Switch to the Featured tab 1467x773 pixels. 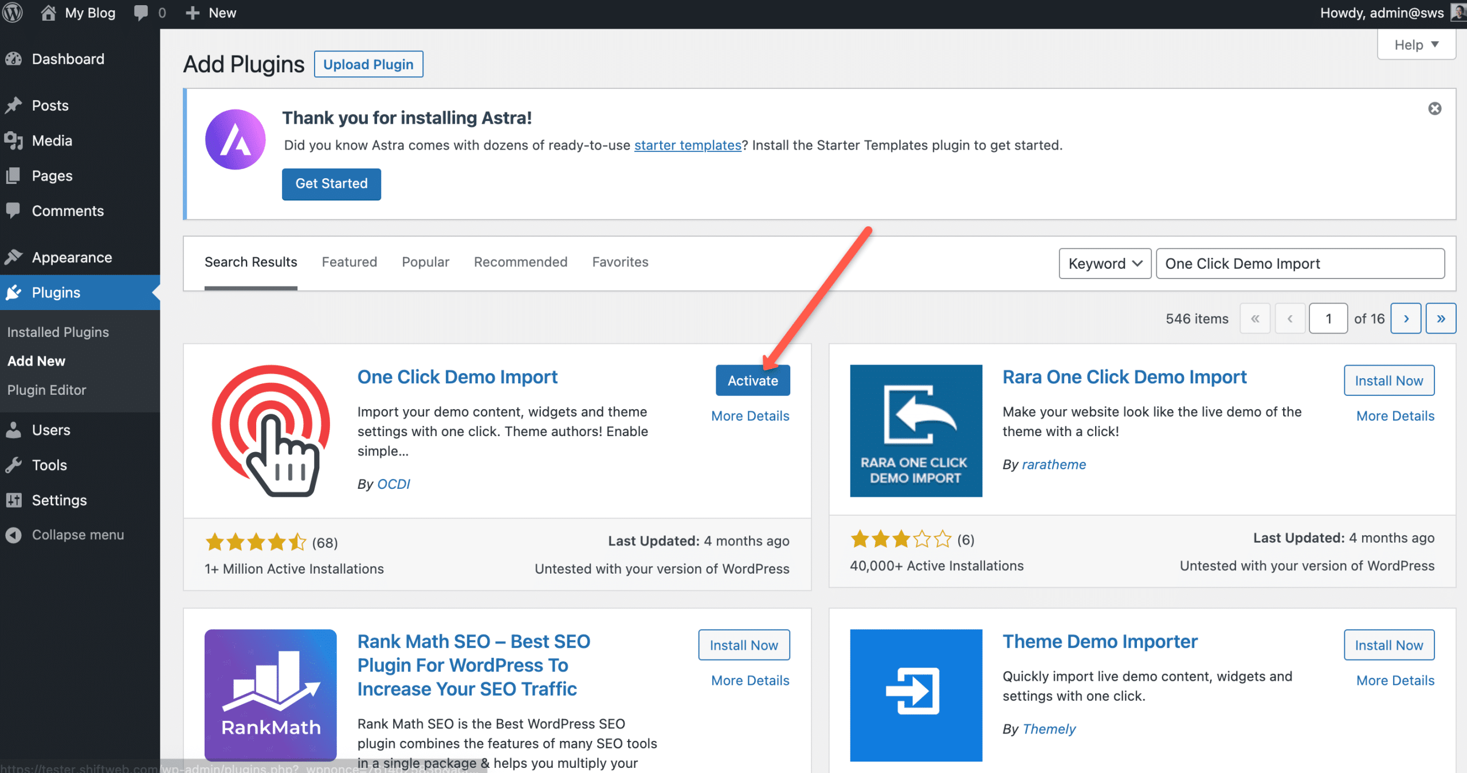[349, 262]
